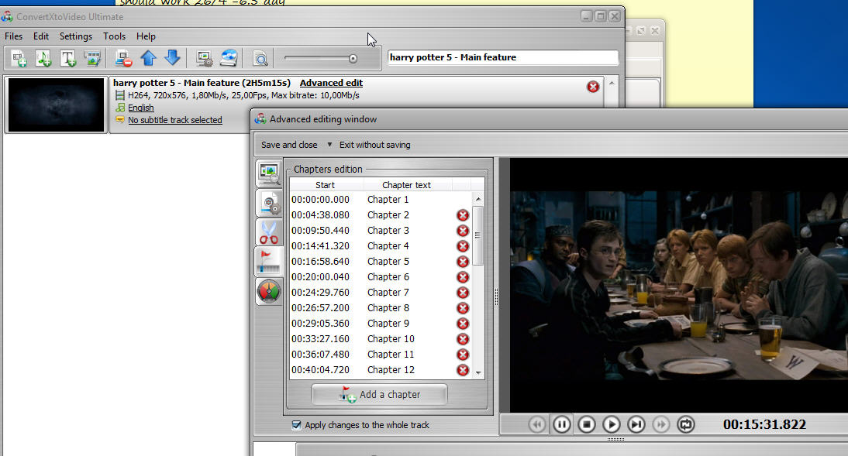
Task: Select start time 00:04:38.080
Action: tap(320, 215)
